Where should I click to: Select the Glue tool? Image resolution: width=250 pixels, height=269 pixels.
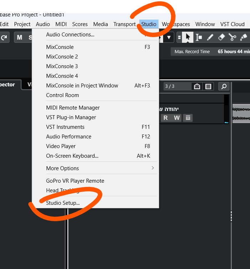[x=244, y=37]
